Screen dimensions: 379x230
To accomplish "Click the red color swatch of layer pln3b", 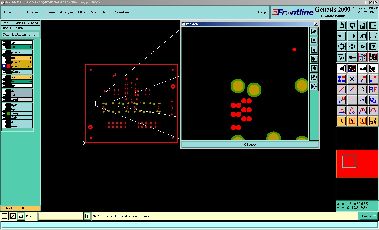I will 8,66.
